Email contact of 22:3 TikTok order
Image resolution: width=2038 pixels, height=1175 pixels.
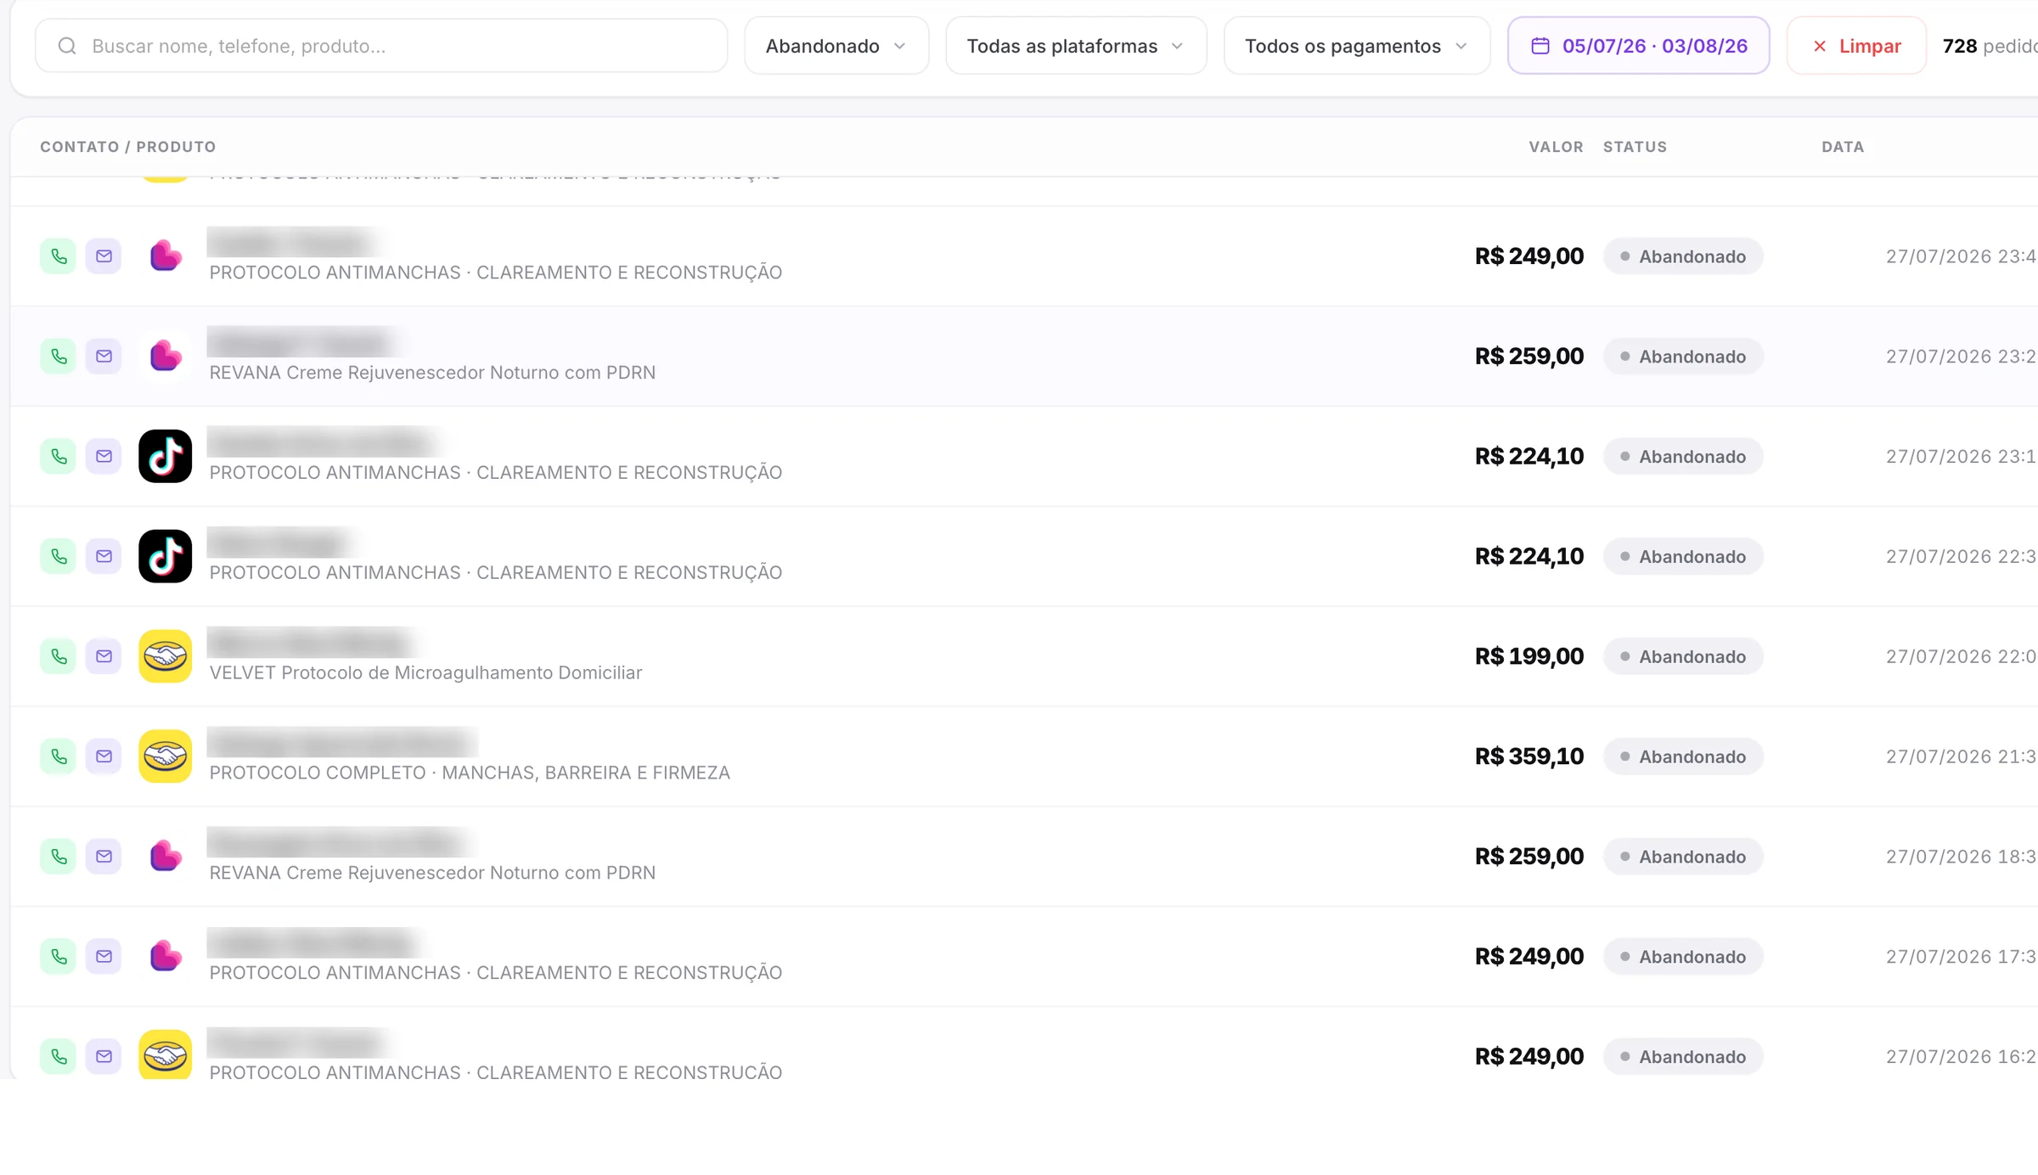[x=104, y=557]
